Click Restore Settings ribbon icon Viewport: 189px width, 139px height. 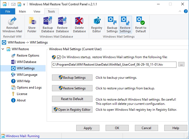tap(125, 25)
